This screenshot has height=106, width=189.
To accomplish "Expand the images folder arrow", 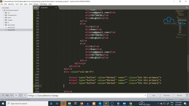I will pos(4,20).
